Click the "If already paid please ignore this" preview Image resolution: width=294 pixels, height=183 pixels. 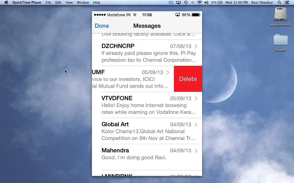(140, 53)
